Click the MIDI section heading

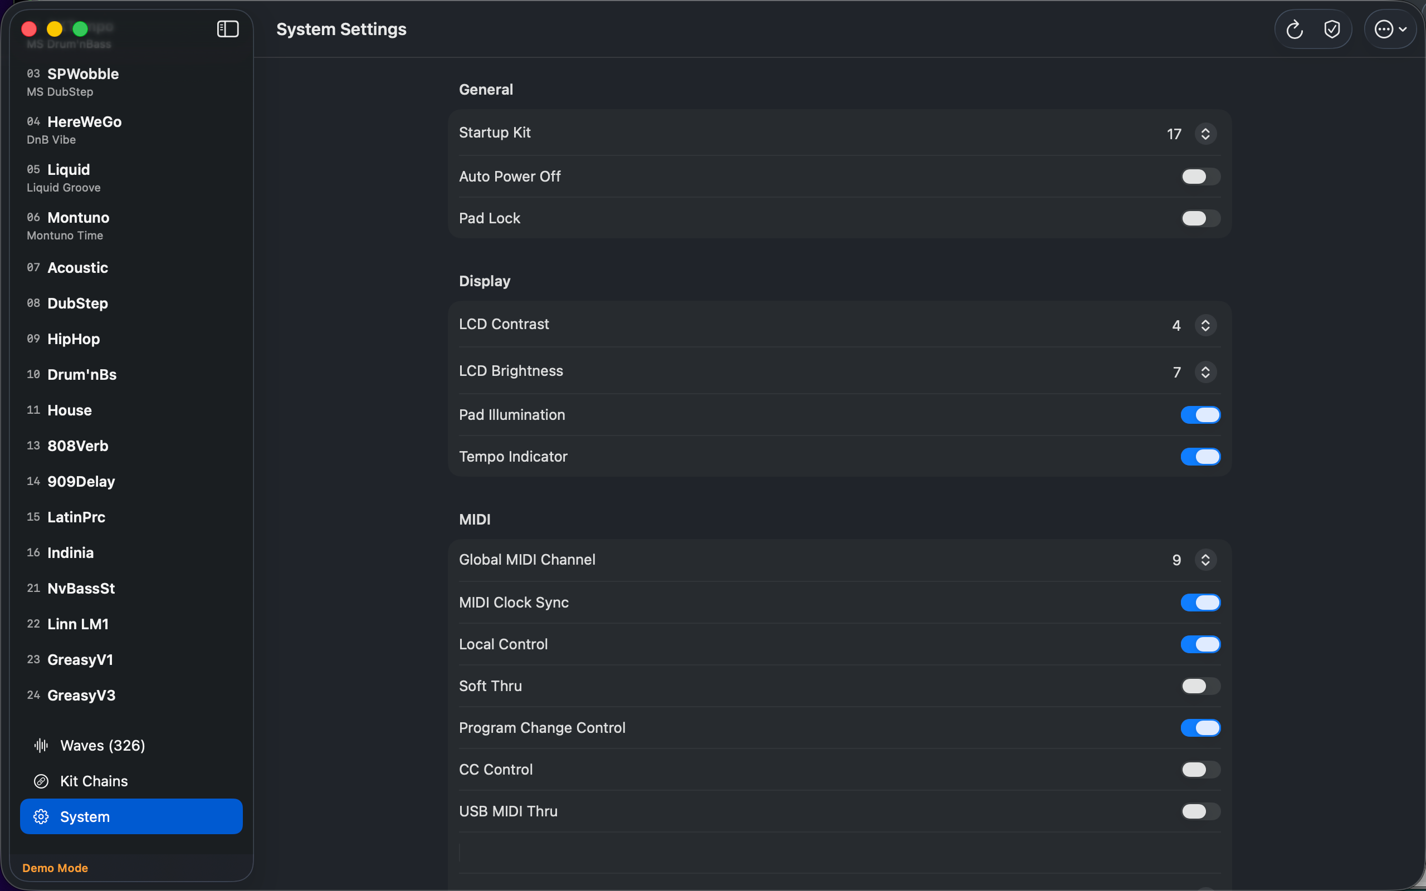(x=475, y=519)
